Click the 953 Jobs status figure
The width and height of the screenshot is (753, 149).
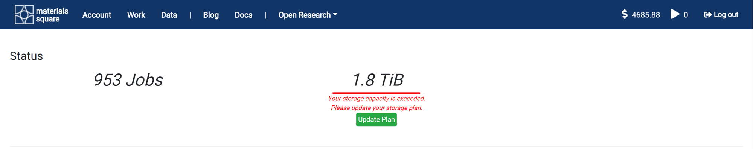pyautogui.click(x=128, y=80)
